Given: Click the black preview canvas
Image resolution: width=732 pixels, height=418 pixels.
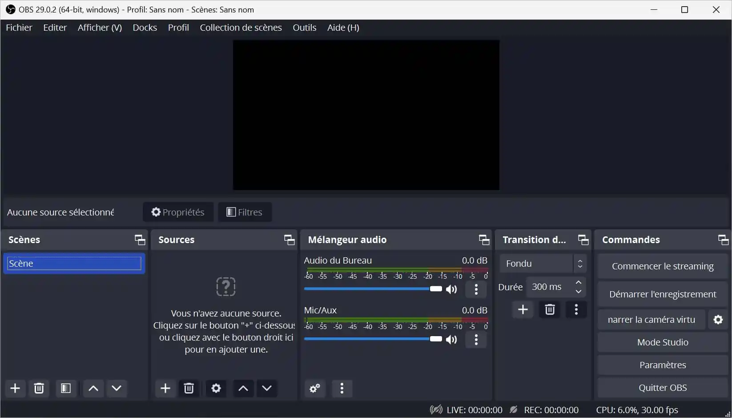Looking at the screenshot, I should (x=366, y=115).
